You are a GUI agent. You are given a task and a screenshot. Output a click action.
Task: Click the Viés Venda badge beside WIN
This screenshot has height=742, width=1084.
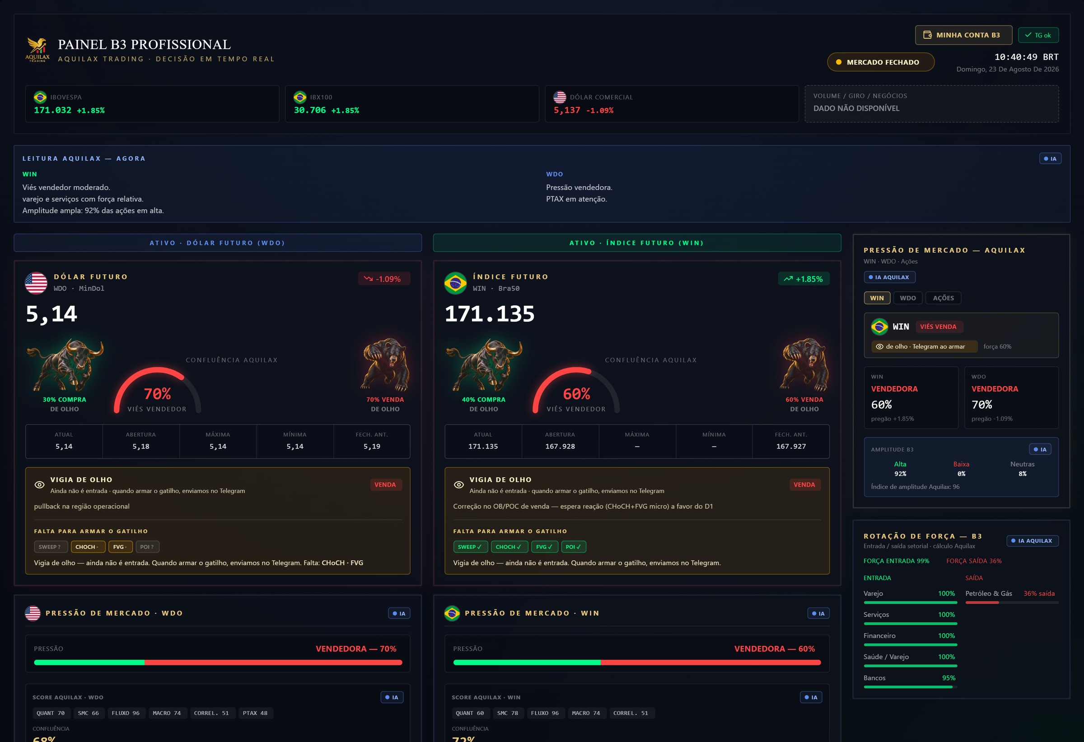tap(939, 327)
